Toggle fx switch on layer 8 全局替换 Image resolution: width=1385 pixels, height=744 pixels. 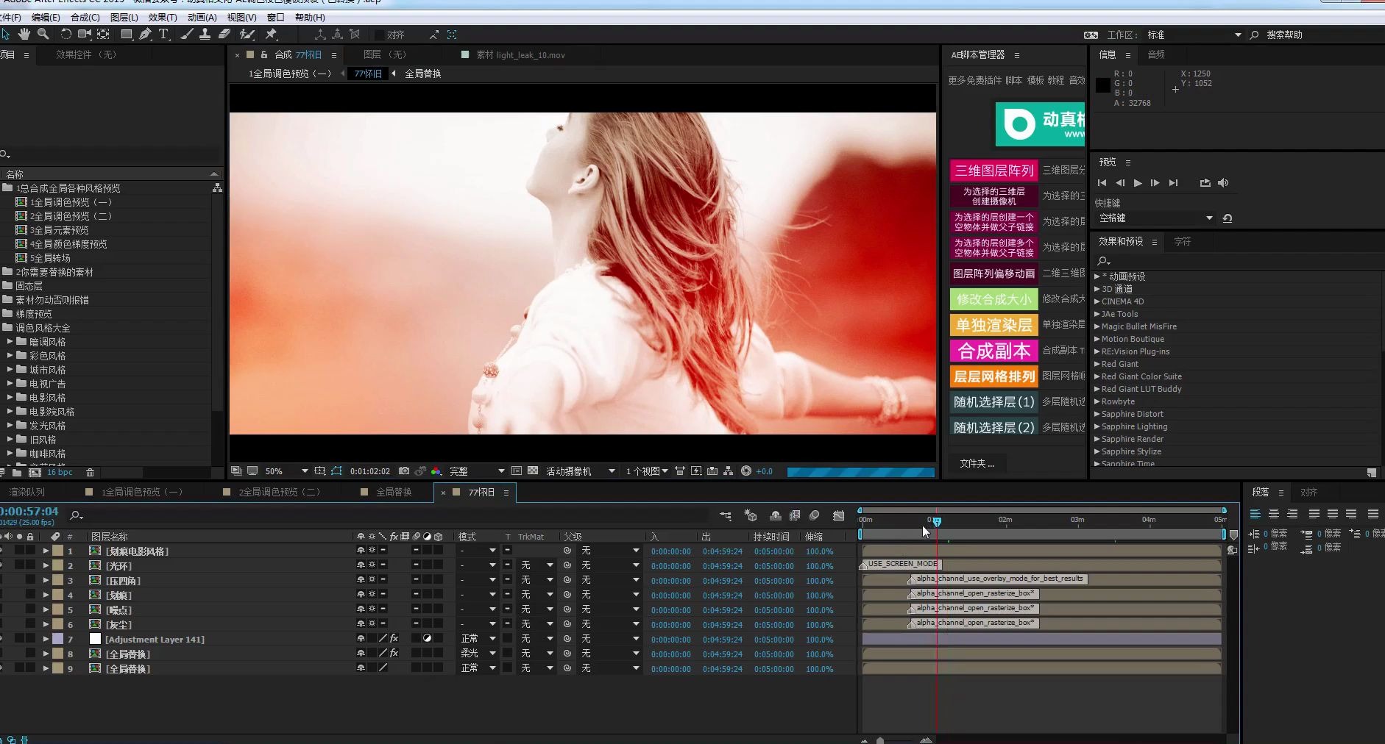(394, 654)
